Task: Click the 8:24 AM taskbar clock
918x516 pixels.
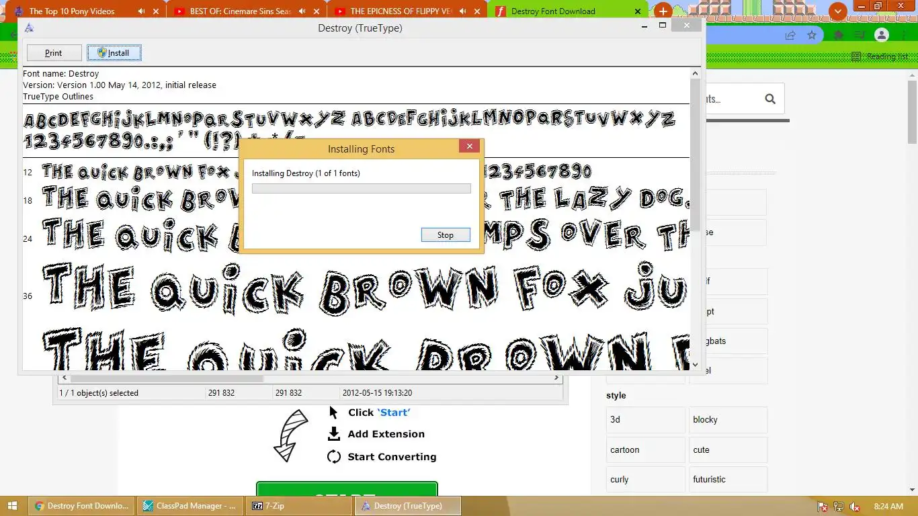Action: [888, 507]
